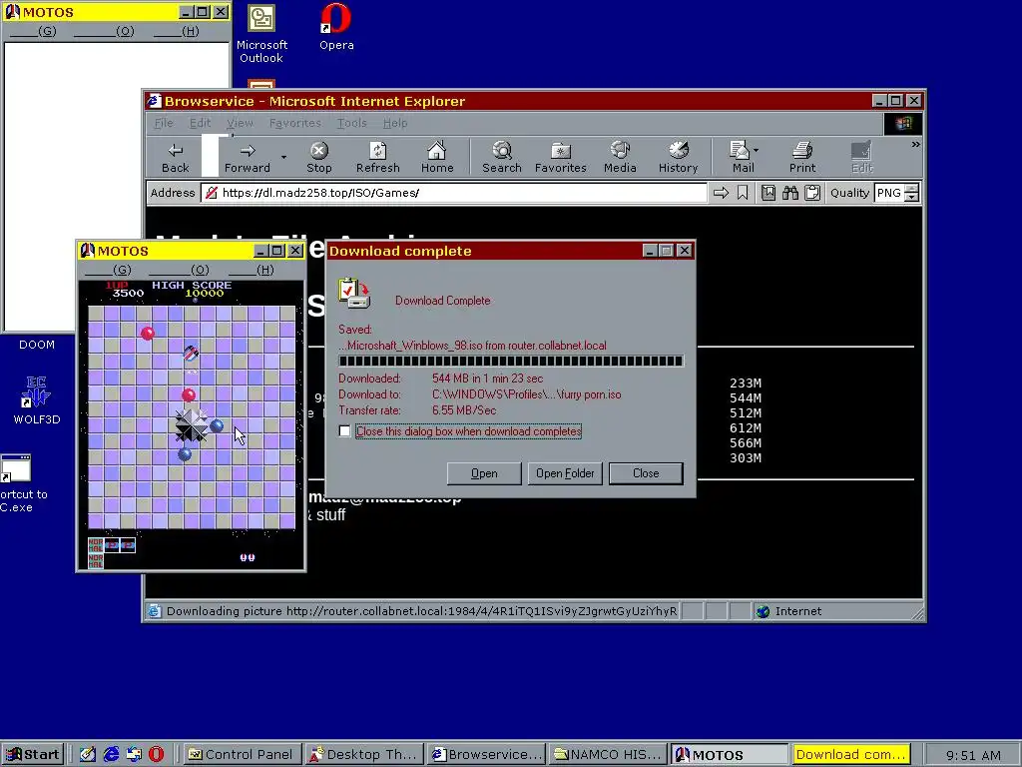Click the Forward arrow toolbar button

[x=248, y=158]
